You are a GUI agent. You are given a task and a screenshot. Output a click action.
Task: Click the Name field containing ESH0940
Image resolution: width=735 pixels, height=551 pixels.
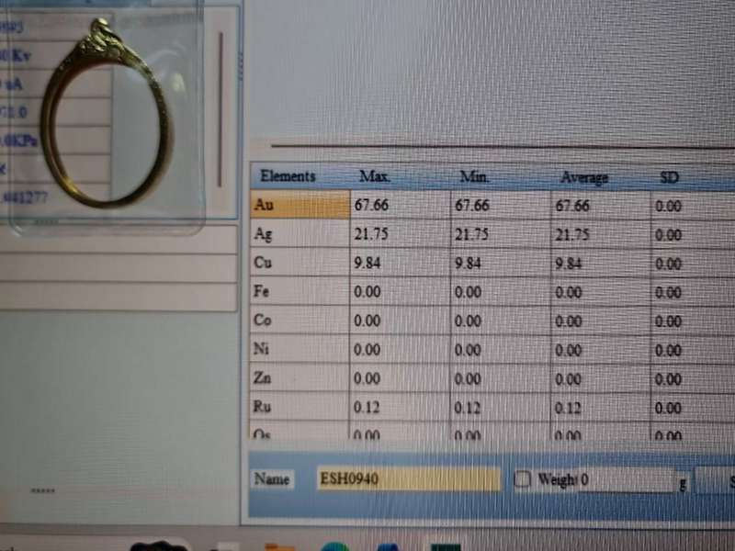[x=408, y=478]
